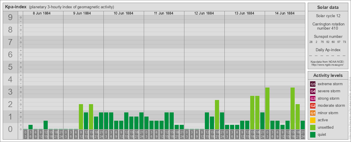This screenshot has width=351, height=142.
Task: Click the sunspot value 73
Action: pyautogui.click(x=344, y=42)
